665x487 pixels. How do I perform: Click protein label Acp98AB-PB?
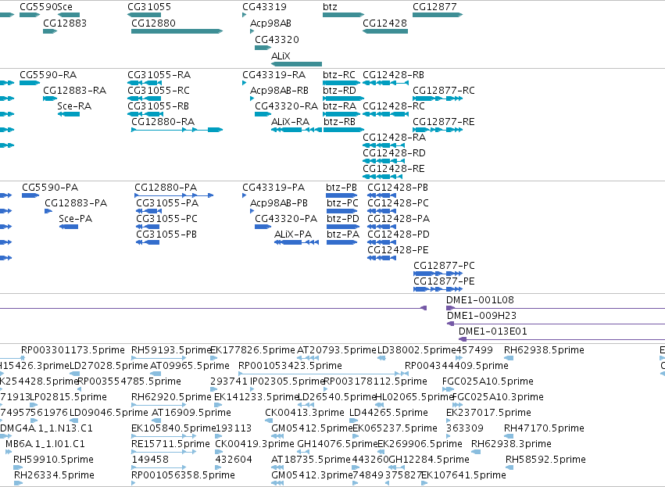click(279, 203)
